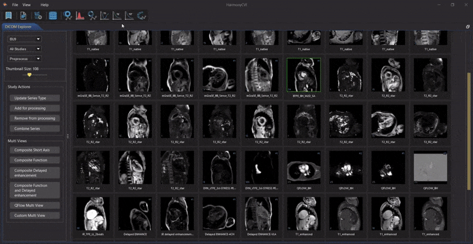Select the plain Delayed ENHANCE thumbnail
473x244 pixels.
(135, 214)
